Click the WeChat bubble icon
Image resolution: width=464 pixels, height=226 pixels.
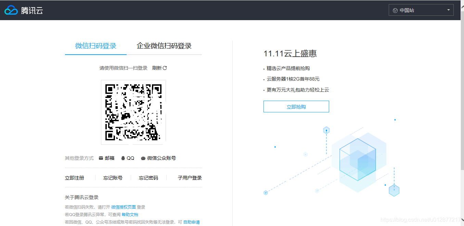click(143, 158)
